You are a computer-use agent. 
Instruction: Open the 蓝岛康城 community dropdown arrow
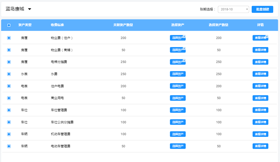29,9
